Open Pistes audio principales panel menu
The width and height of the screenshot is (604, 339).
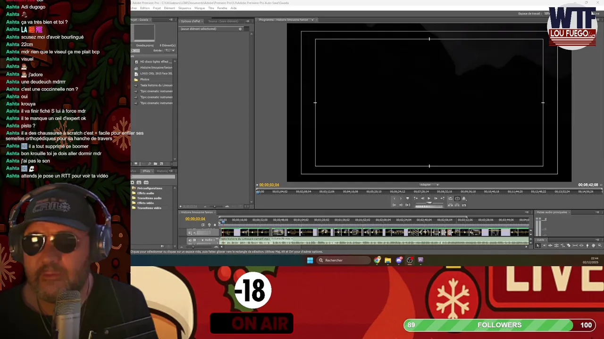[x=597, y=212]
